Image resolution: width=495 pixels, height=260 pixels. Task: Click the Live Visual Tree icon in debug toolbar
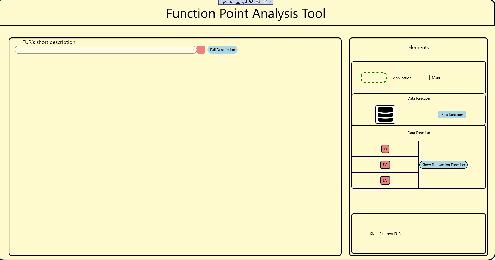click(224, 2)
